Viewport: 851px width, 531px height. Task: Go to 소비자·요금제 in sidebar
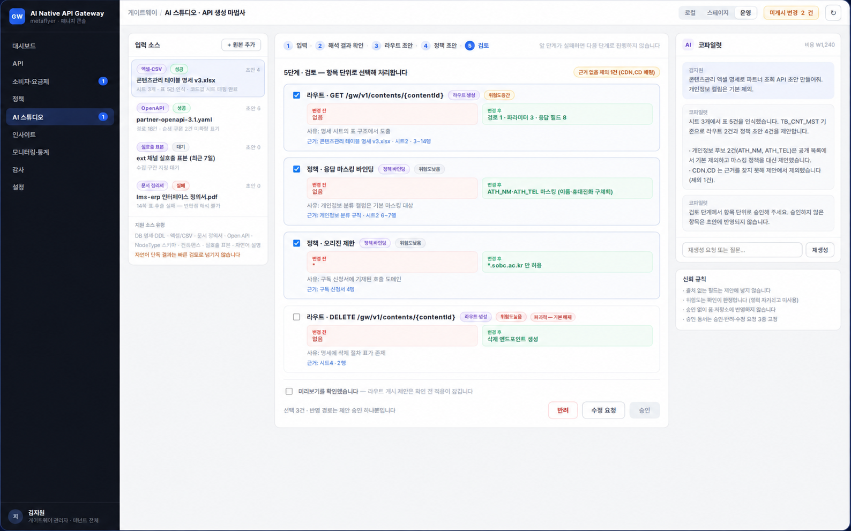[x=60, y=81]
